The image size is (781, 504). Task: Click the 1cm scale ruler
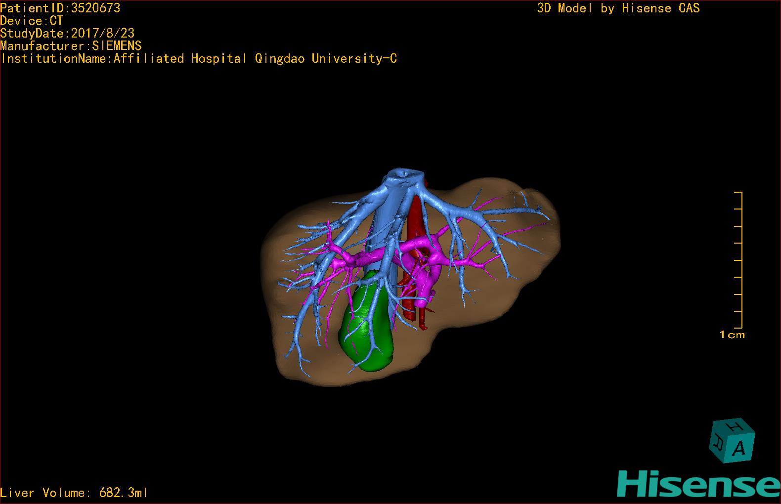[x=738, y=260]
